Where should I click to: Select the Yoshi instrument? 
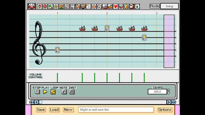(x=50, y=6)
